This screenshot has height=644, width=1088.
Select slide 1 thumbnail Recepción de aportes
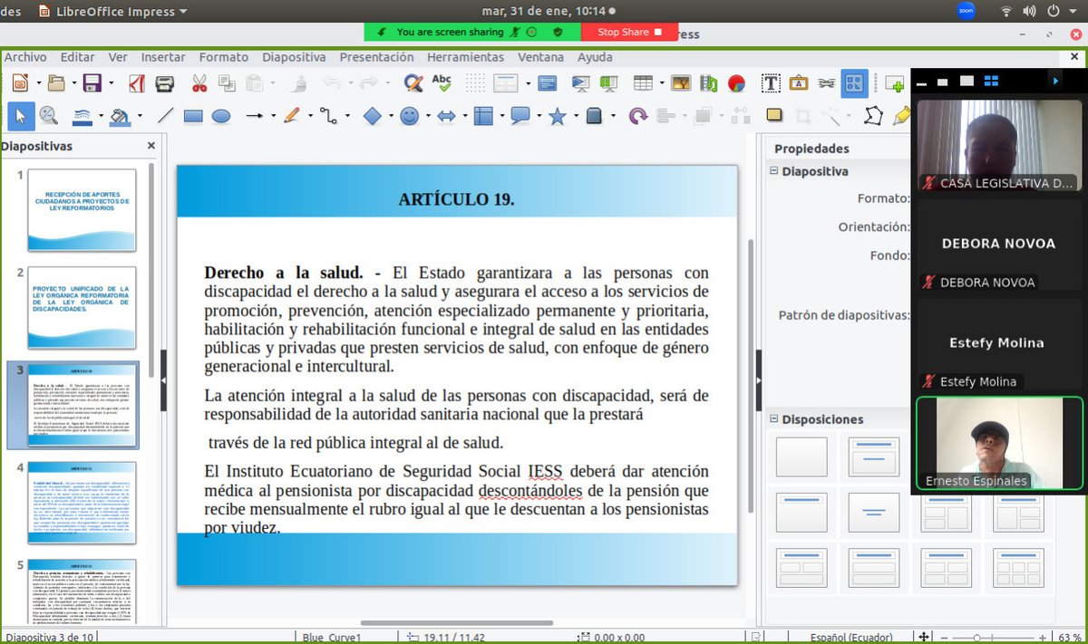coord(82,210)
